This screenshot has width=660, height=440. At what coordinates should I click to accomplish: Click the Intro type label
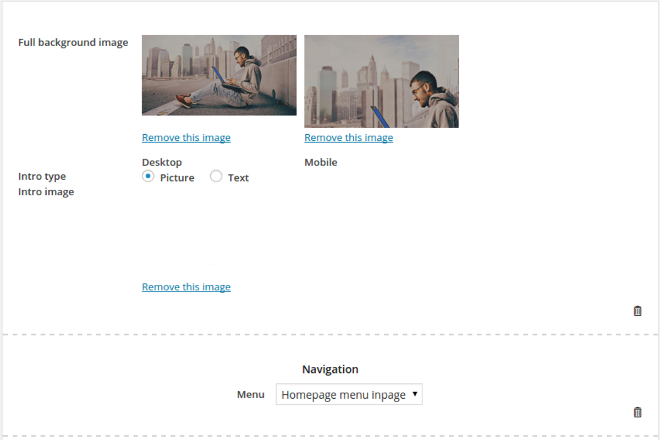point(42,177)
